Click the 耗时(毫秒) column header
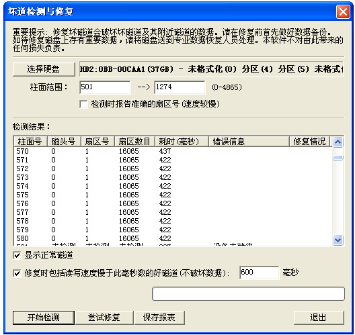 182,142
